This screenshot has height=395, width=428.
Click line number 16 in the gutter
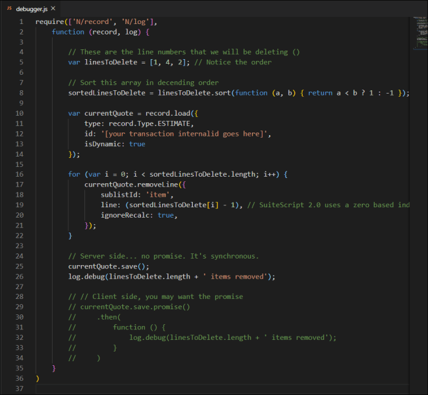[x=19, y=174]
